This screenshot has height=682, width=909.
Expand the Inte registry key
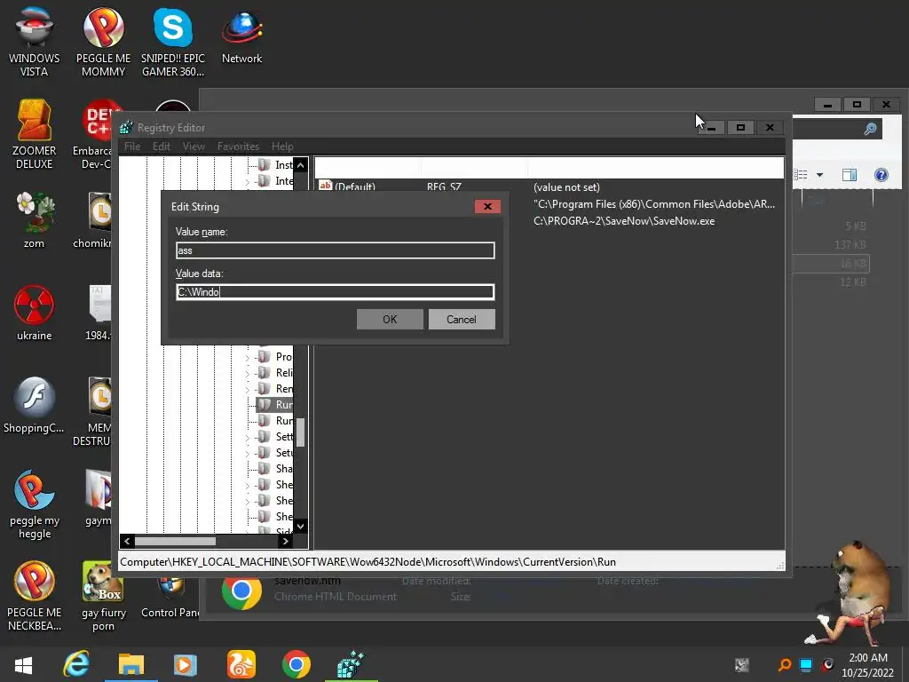pyautogui.click(x=248, y=181)
